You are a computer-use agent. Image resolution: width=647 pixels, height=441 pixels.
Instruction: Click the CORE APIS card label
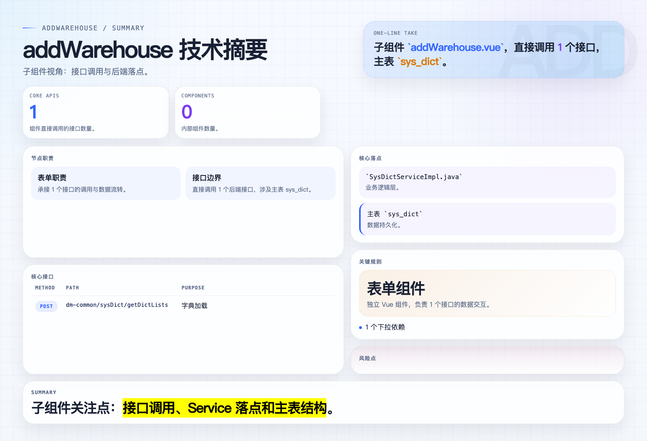[44, 96]
